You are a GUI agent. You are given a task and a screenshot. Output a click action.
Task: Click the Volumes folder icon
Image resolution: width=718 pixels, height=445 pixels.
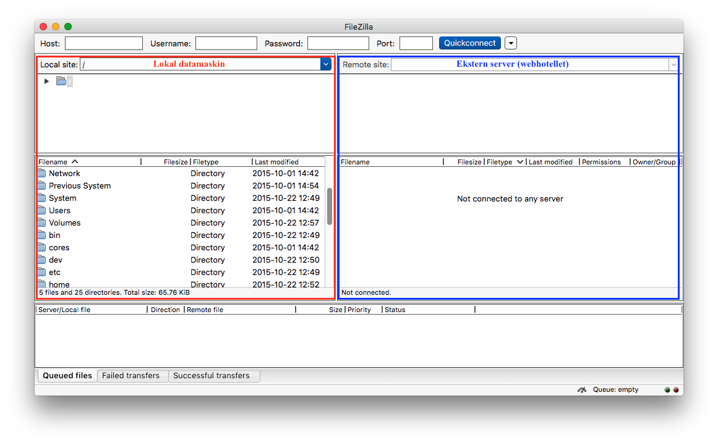42,223
